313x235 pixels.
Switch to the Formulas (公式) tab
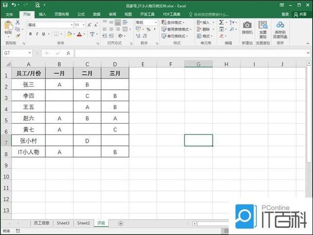(81, 14)
